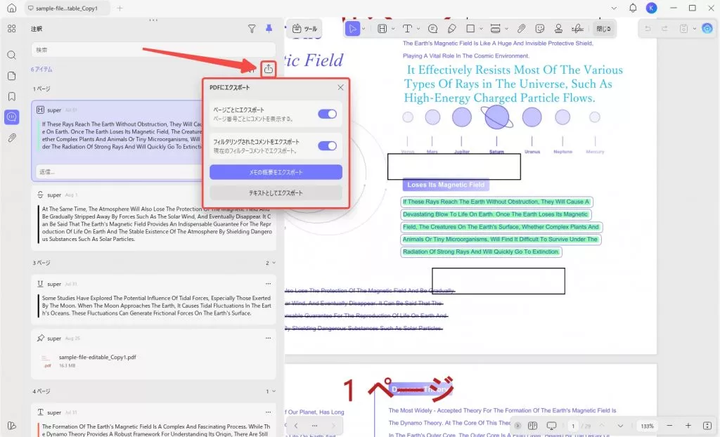
Task: Click the filter funnel icon in 注釈 panel
Action: [x=252, y=29]
